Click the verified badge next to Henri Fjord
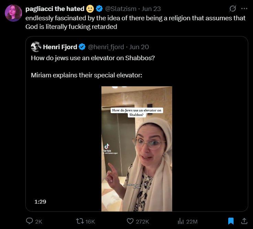This screenshot has height=229, width=253. tap(82, 47)
